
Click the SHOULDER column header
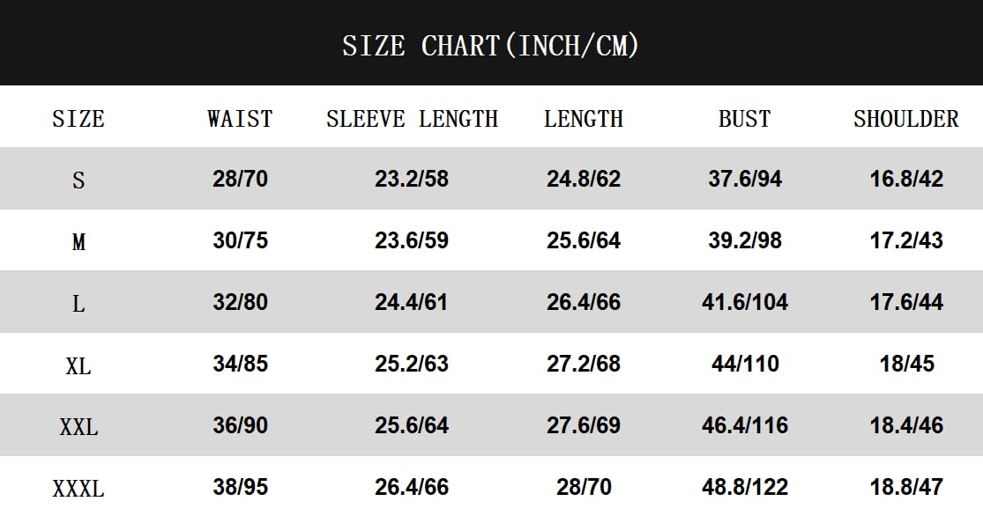pos(906,118)
